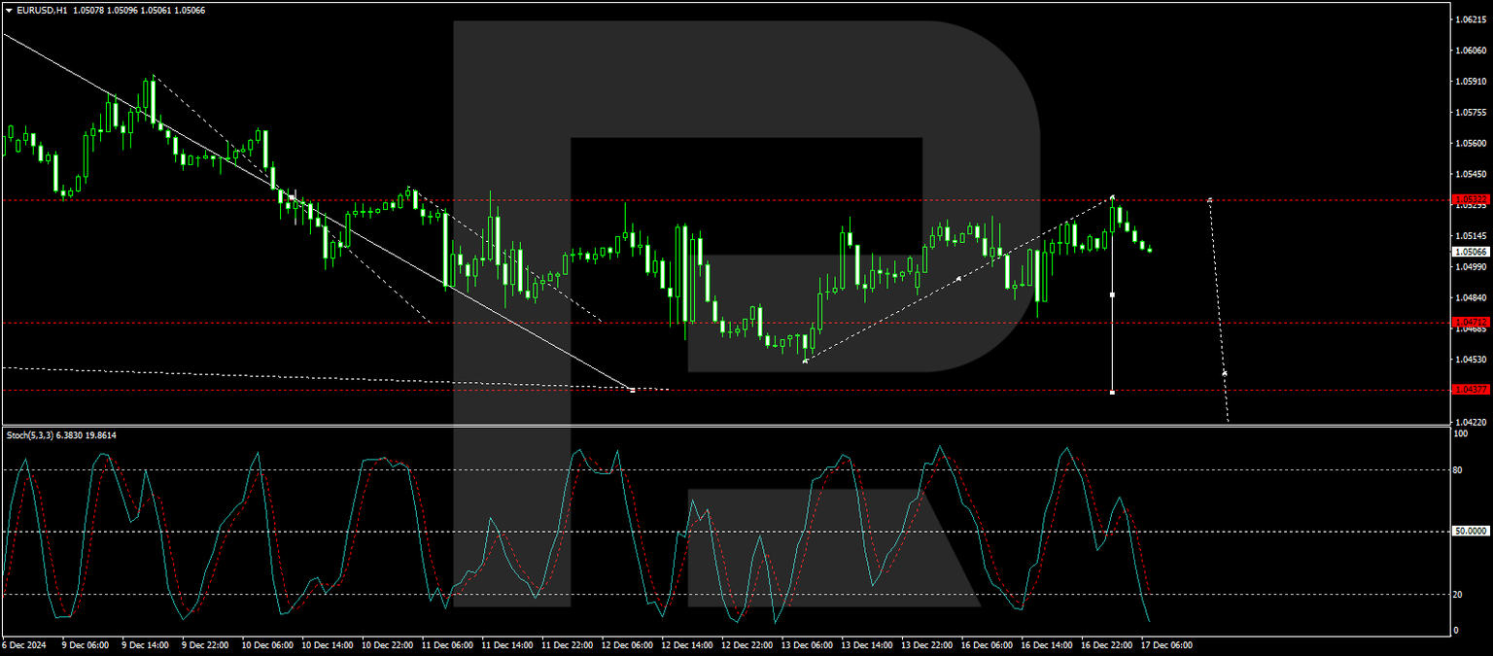Expand the EURUSD,H1 chart context dropdown arrow
This screenshot has width=1493, height=656.
tap(9, 8)
